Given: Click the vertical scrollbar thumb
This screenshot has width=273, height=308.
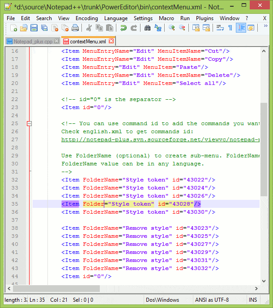Looking at the screenshot, I should tap(264, 149).
